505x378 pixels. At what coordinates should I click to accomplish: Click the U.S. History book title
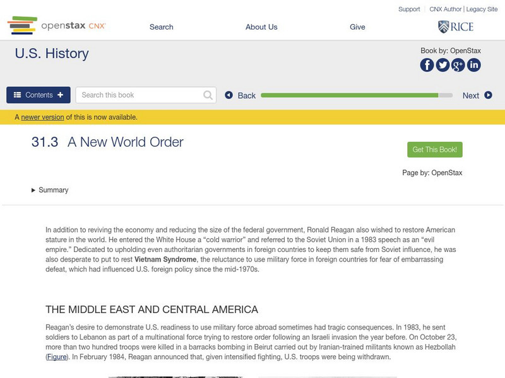point(52,54)
